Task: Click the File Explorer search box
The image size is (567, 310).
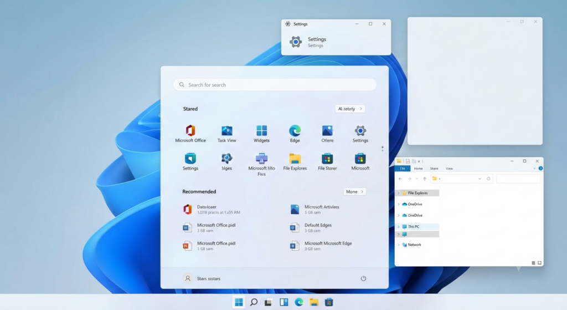Action: pyautogui.click(x=518, y=179)
